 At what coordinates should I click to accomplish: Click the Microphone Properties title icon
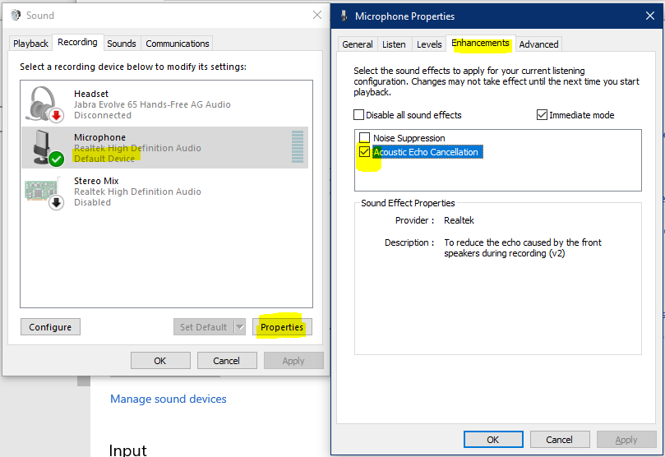coord(344,16)
